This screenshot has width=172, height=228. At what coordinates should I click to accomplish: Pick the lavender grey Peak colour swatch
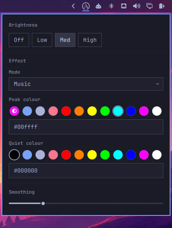[x=40, y=111]
